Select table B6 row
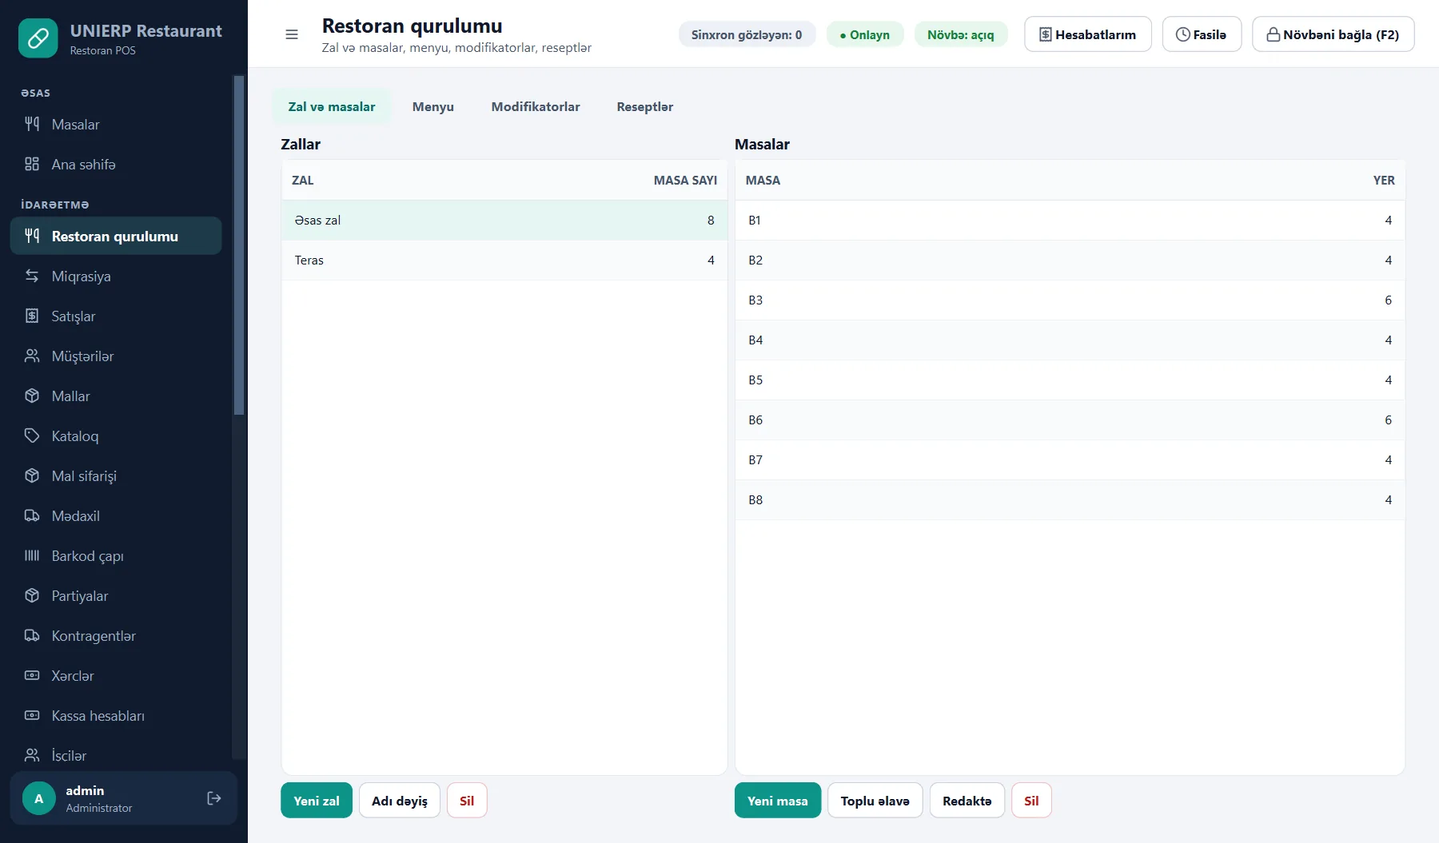 point(1070,420)
